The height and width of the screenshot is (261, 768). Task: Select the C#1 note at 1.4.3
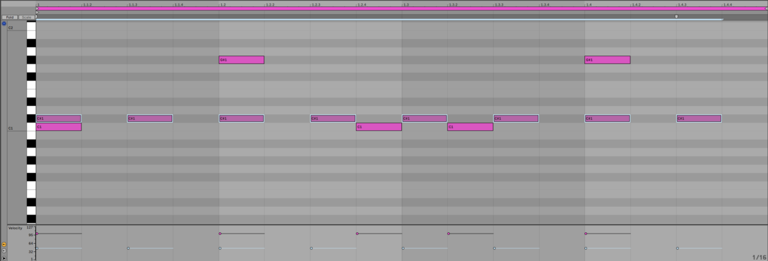(699, 118)
